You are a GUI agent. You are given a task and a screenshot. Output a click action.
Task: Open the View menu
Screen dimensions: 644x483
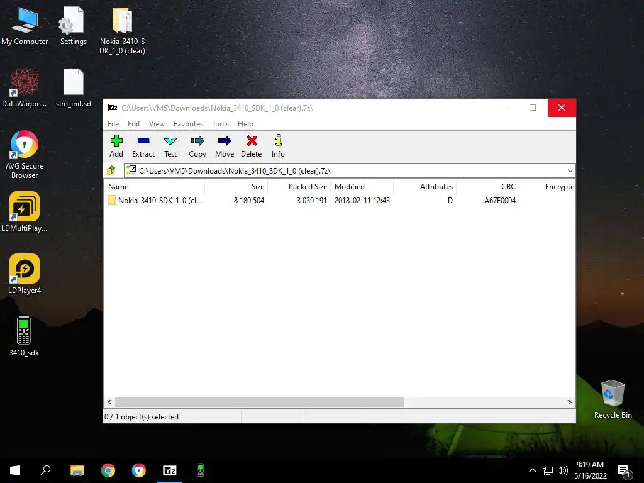coord(157,124)
